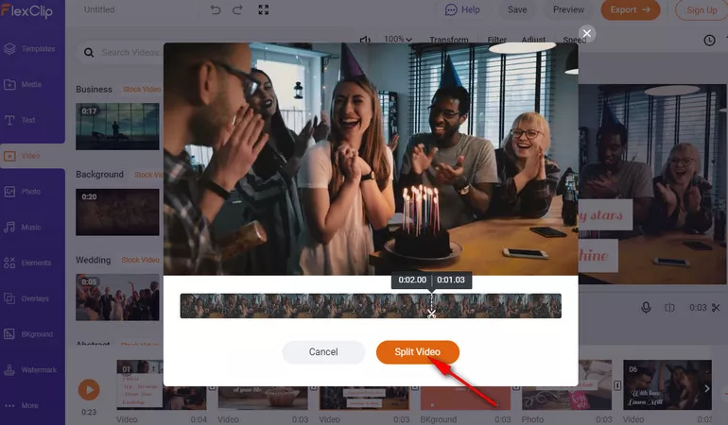The width and height of the screenshot is (728, 425).
Task: Click the Sign Up button
Action: point(702,9)
